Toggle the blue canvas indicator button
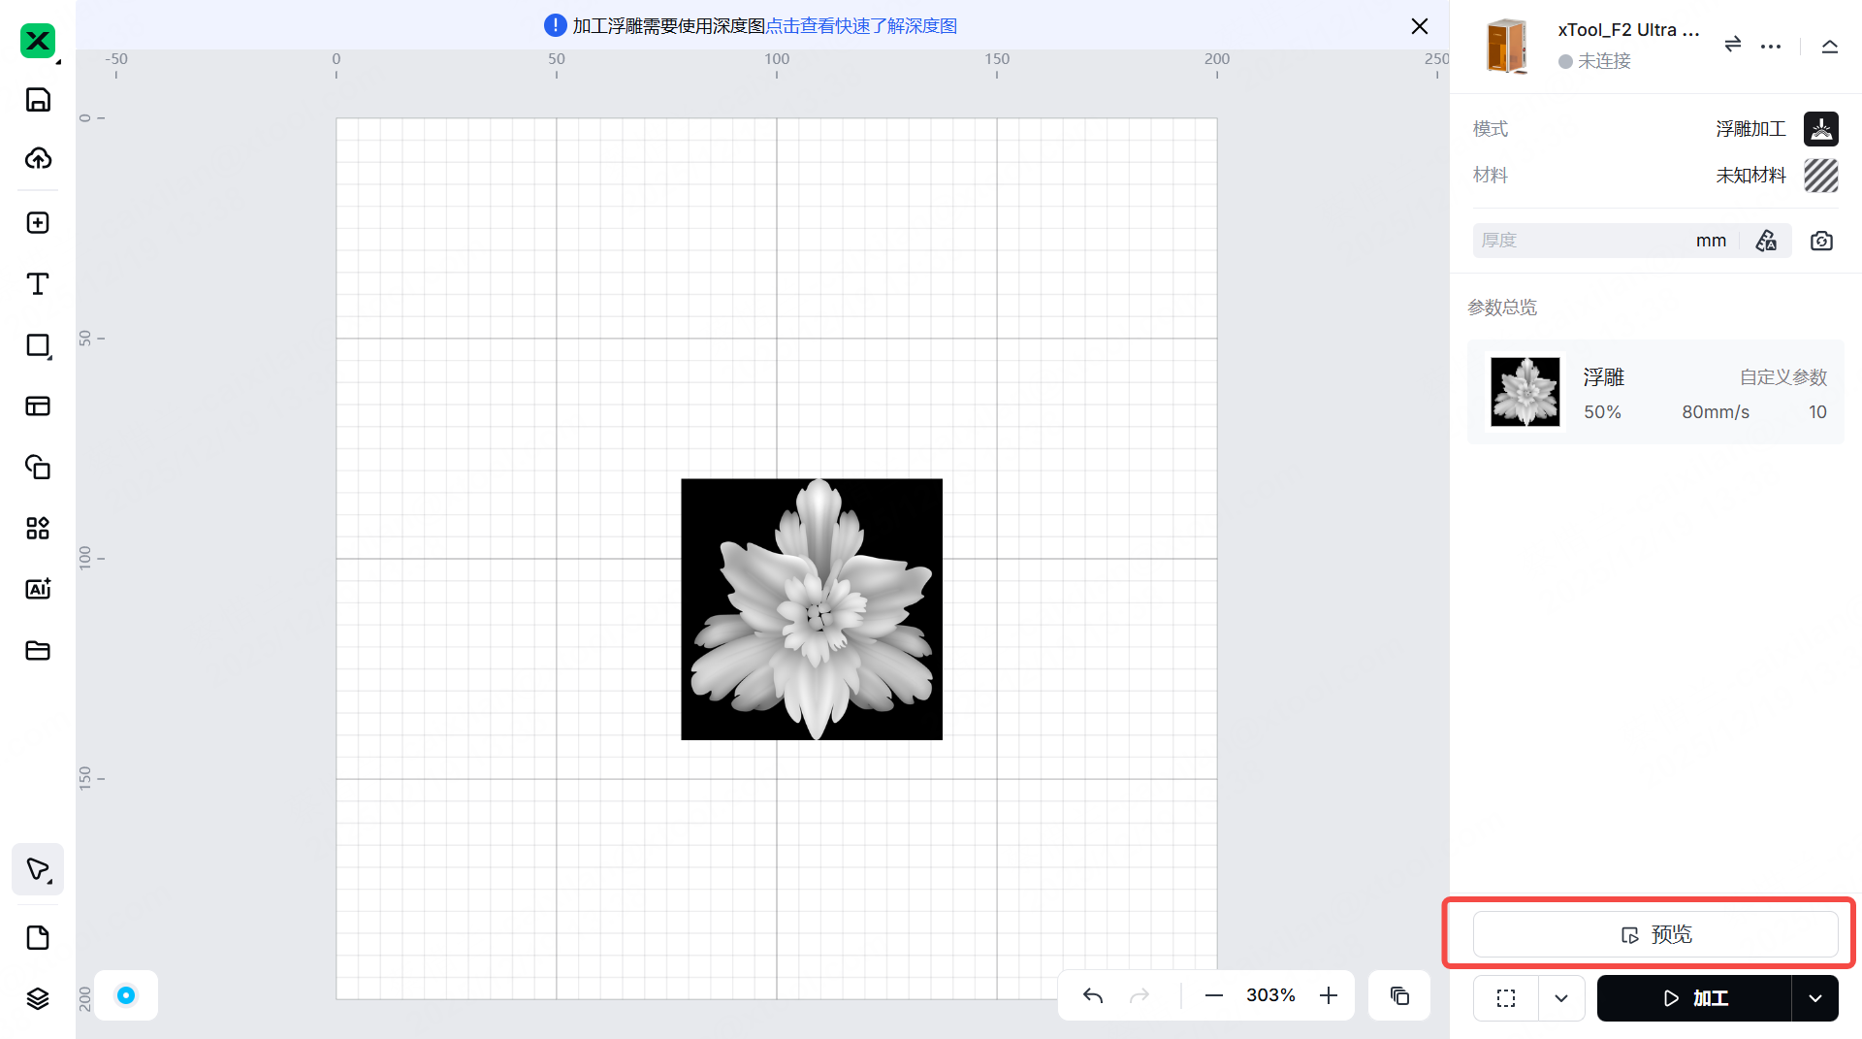Viewport: 1862px width, 1039px height. click(x=126, y=995)
